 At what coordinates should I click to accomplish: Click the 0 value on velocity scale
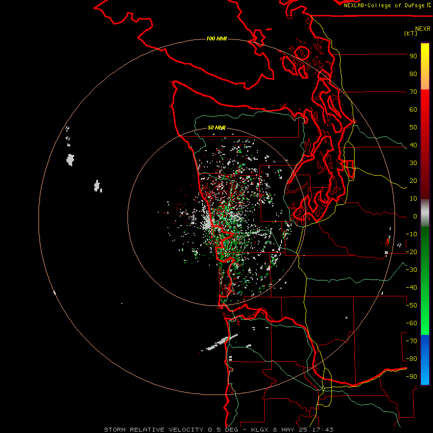tap(415, 216)
